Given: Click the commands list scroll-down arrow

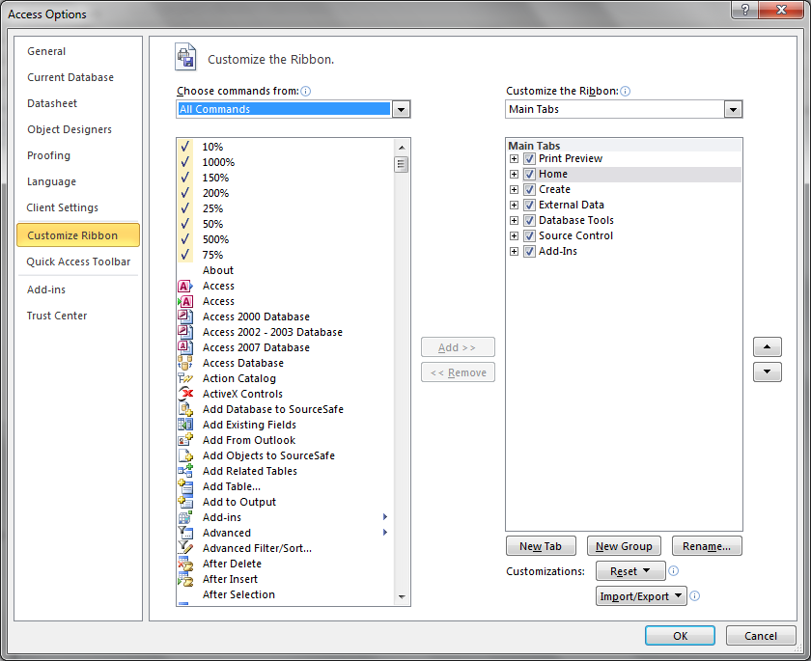Looking at the screenshot, I should [402, 597].
